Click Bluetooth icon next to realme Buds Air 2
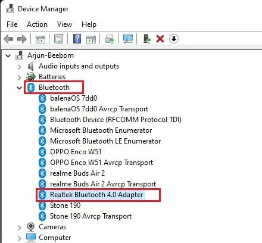 tap(42, 173)
